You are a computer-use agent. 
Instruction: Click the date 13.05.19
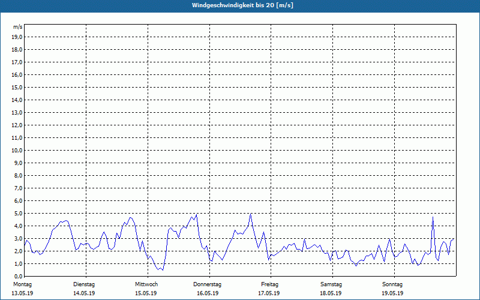pyautogui.click(x=22, y=293)
